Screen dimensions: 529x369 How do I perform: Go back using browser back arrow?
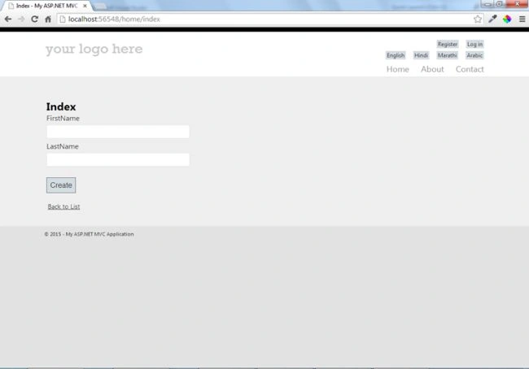(8, 20)
